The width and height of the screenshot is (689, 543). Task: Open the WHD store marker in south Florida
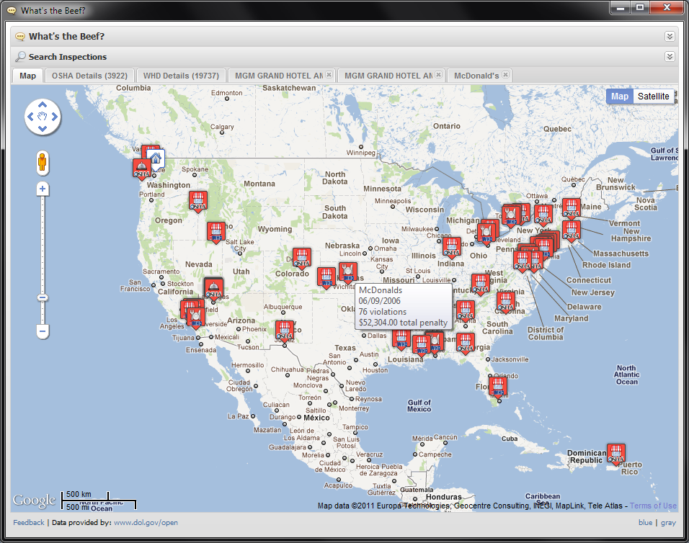(x=498, y=387)
